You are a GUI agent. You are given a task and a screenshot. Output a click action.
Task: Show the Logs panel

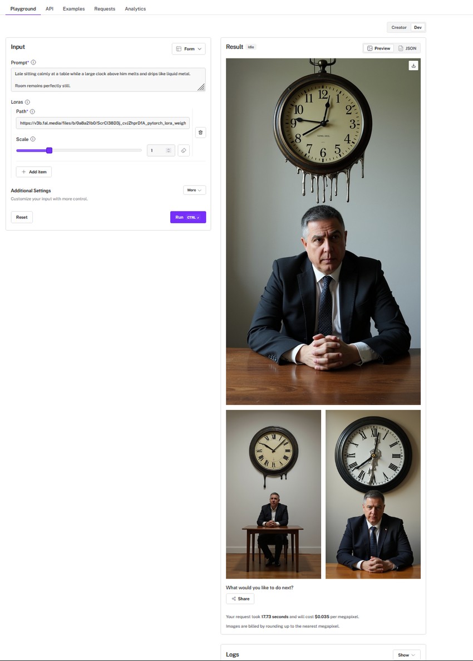coord(406,655)
